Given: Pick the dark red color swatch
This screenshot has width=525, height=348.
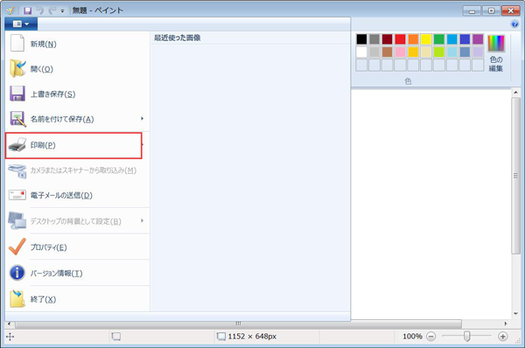Looking at the screenshot, I should coord(388,39).
